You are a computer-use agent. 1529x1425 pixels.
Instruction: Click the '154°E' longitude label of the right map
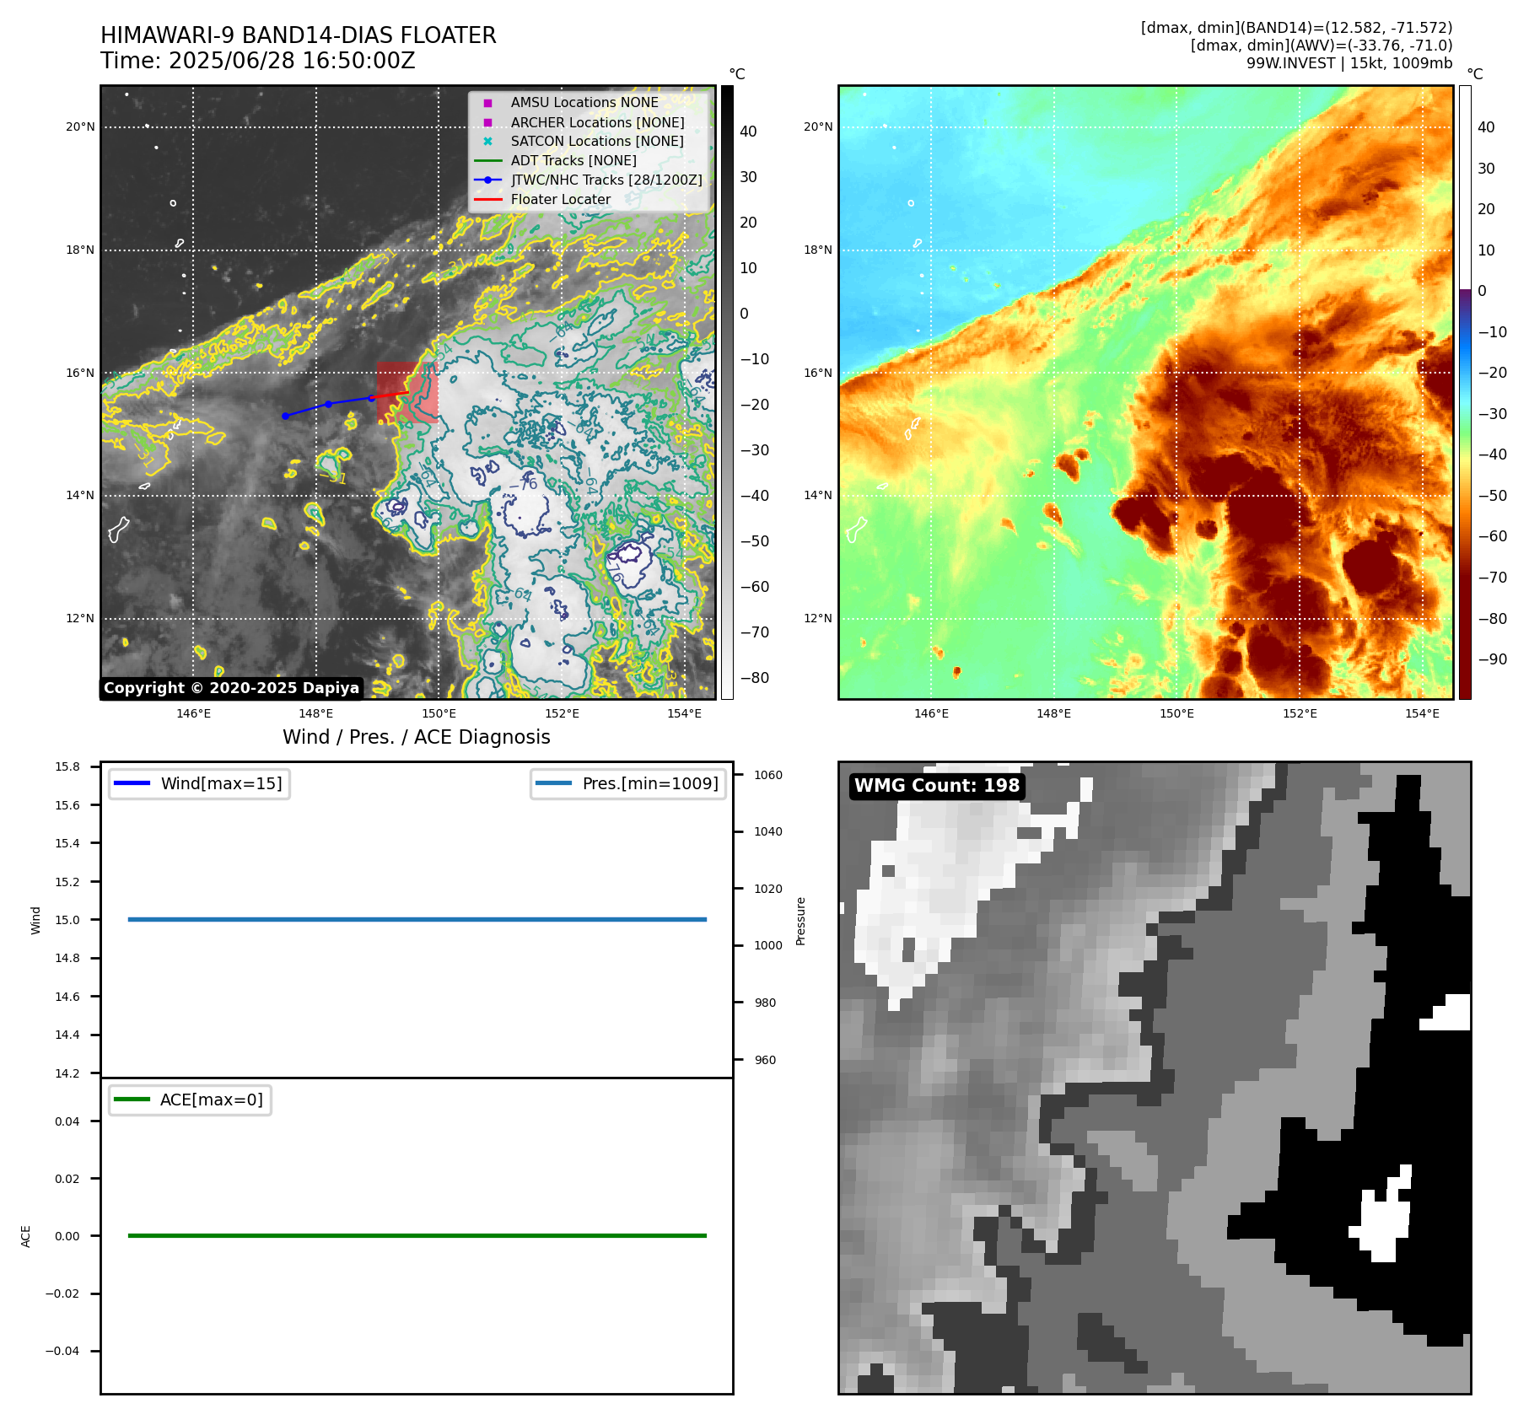[x=1422, y=714]
